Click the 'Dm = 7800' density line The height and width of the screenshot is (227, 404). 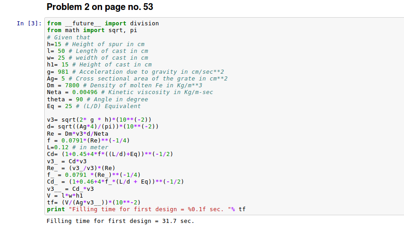coord(124,85)
